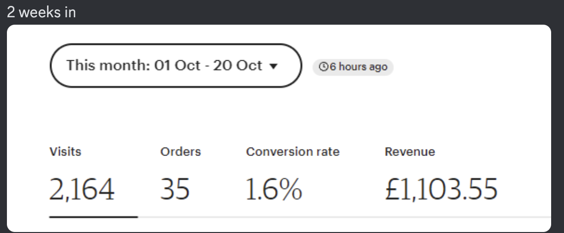Click the 1.6% conversion value

[x=274, y=190]
